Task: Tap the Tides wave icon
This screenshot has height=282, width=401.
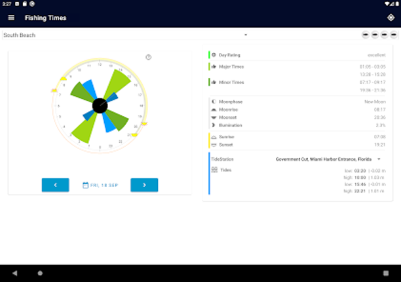Action: (x=214, y=170)
